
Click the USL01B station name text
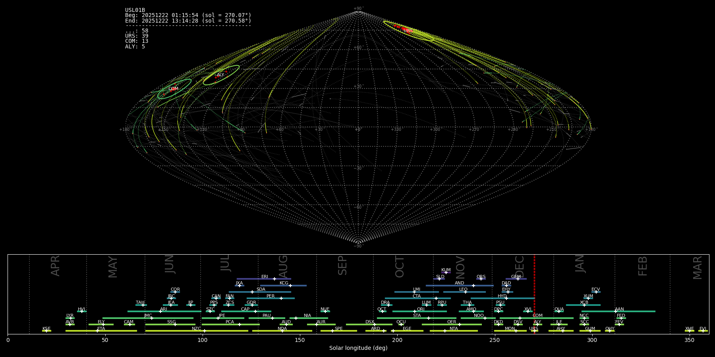click(x=135, y=10)
